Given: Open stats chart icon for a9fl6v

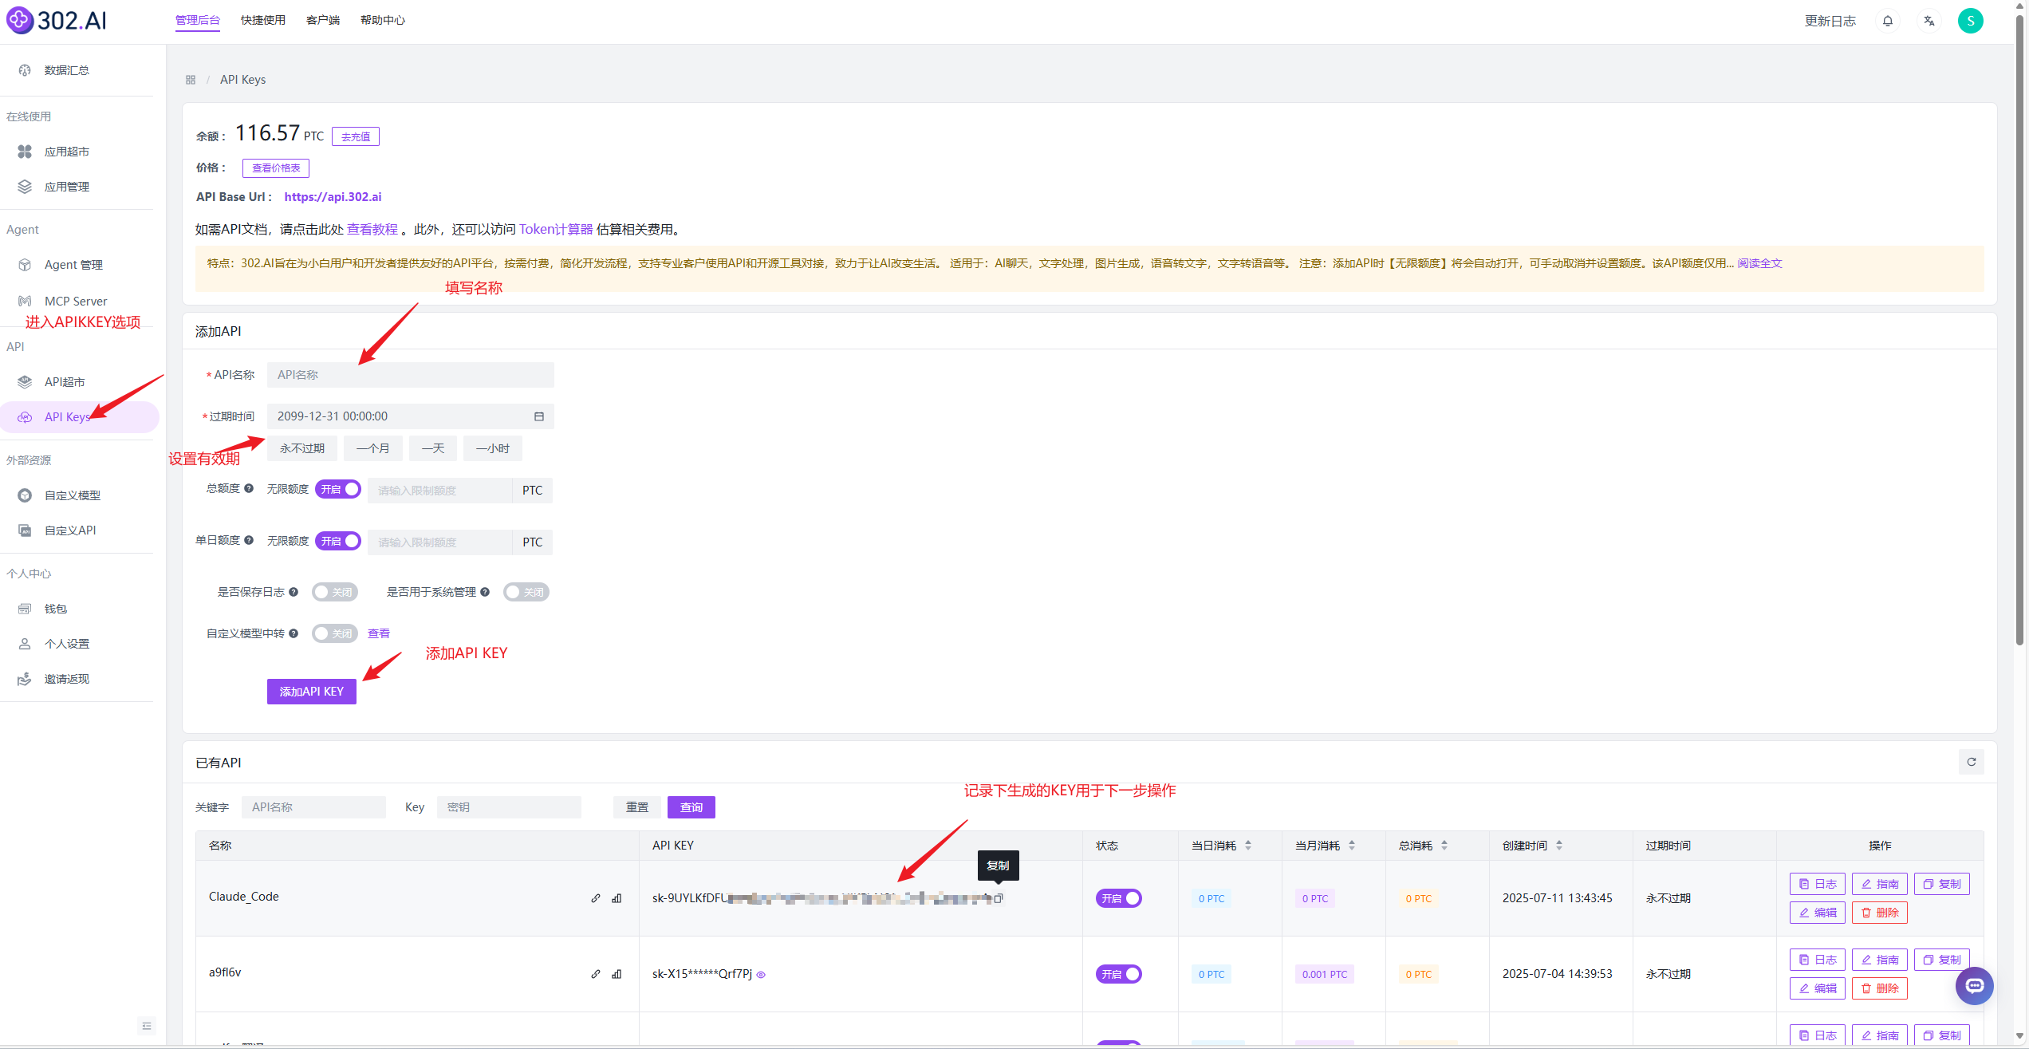Looking at the screenshot, I should tap(617, 974).
